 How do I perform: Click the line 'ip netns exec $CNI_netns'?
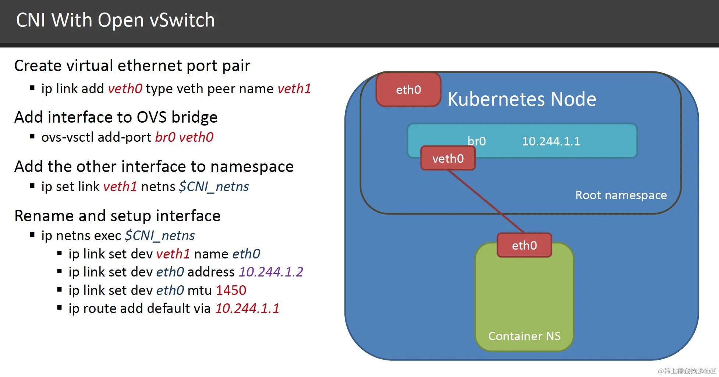click(x=118, y=236)
